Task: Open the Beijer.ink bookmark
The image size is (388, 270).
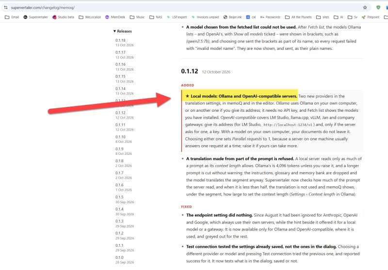Action: 233,17
